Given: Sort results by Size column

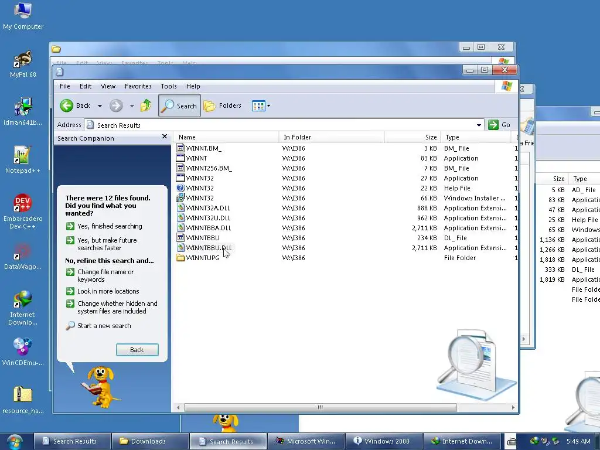Looking at the screenshot, I should coord(412,137).
